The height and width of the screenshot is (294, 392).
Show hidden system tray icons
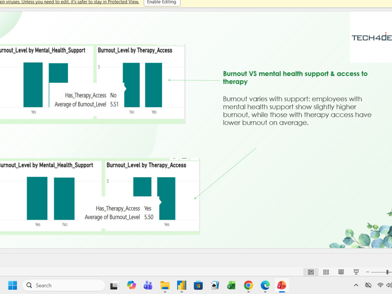click(x=356, y=285)
